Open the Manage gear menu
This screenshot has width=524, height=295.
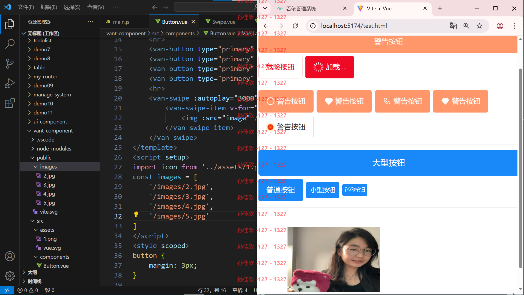(x=10, y=276)
